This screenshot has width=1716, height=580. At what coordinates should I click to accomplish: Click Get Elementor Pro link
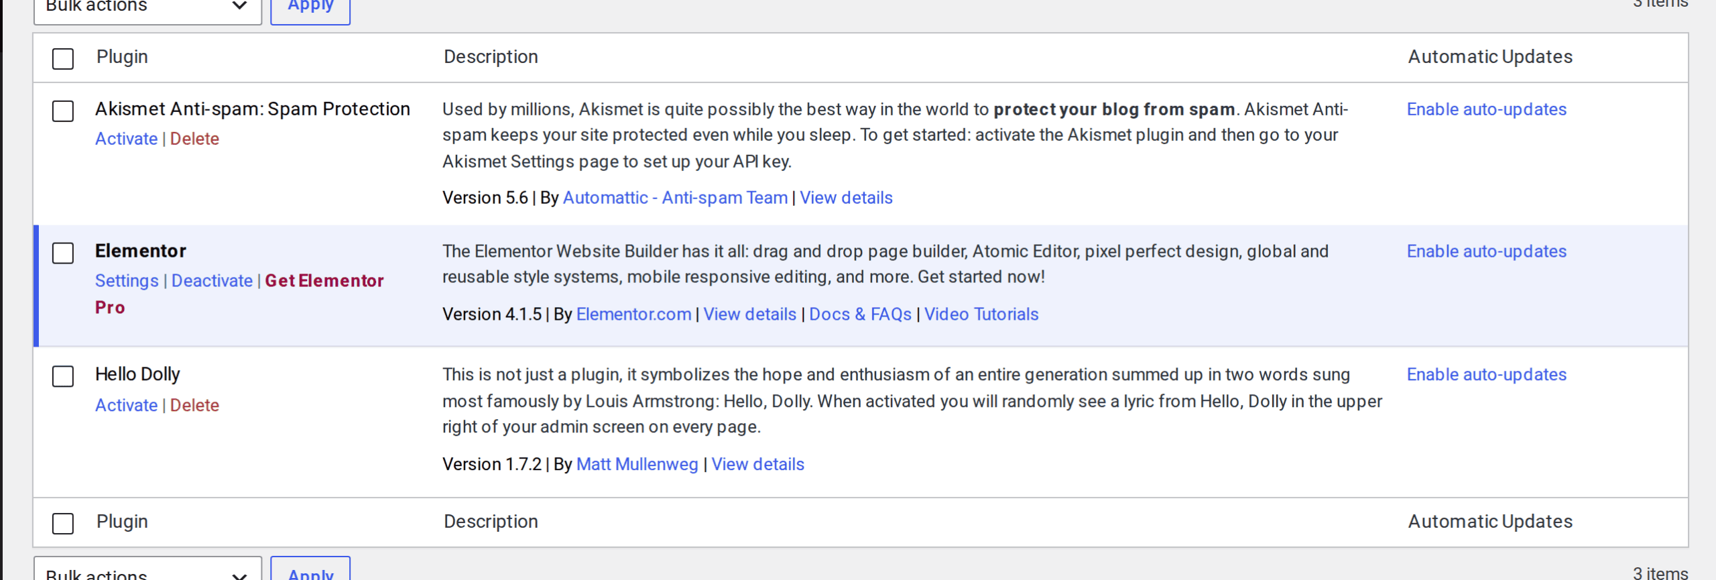[x=239, y=294]
